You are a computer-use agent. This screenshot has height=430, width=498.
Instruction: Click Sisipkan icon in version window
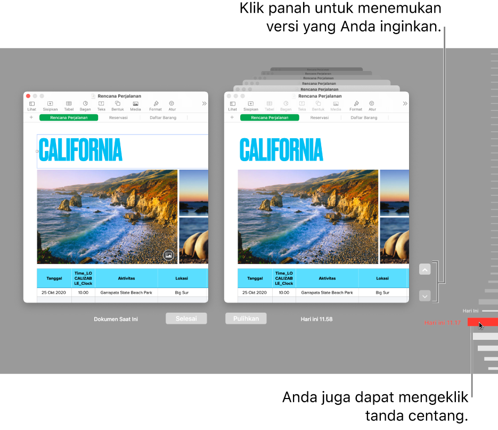click(251, 106)
